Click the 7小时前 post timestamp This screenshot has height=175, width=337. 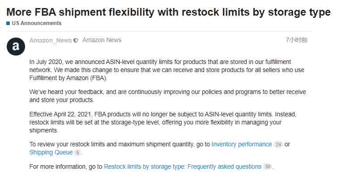coord(297,40)
